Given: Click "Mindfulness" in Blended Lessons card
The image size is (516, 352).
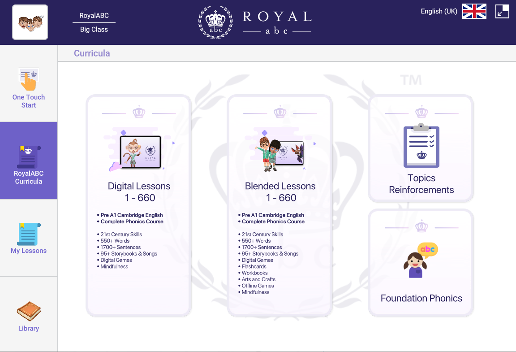Looking at the screenshot, I should click(x=255, y=292).
